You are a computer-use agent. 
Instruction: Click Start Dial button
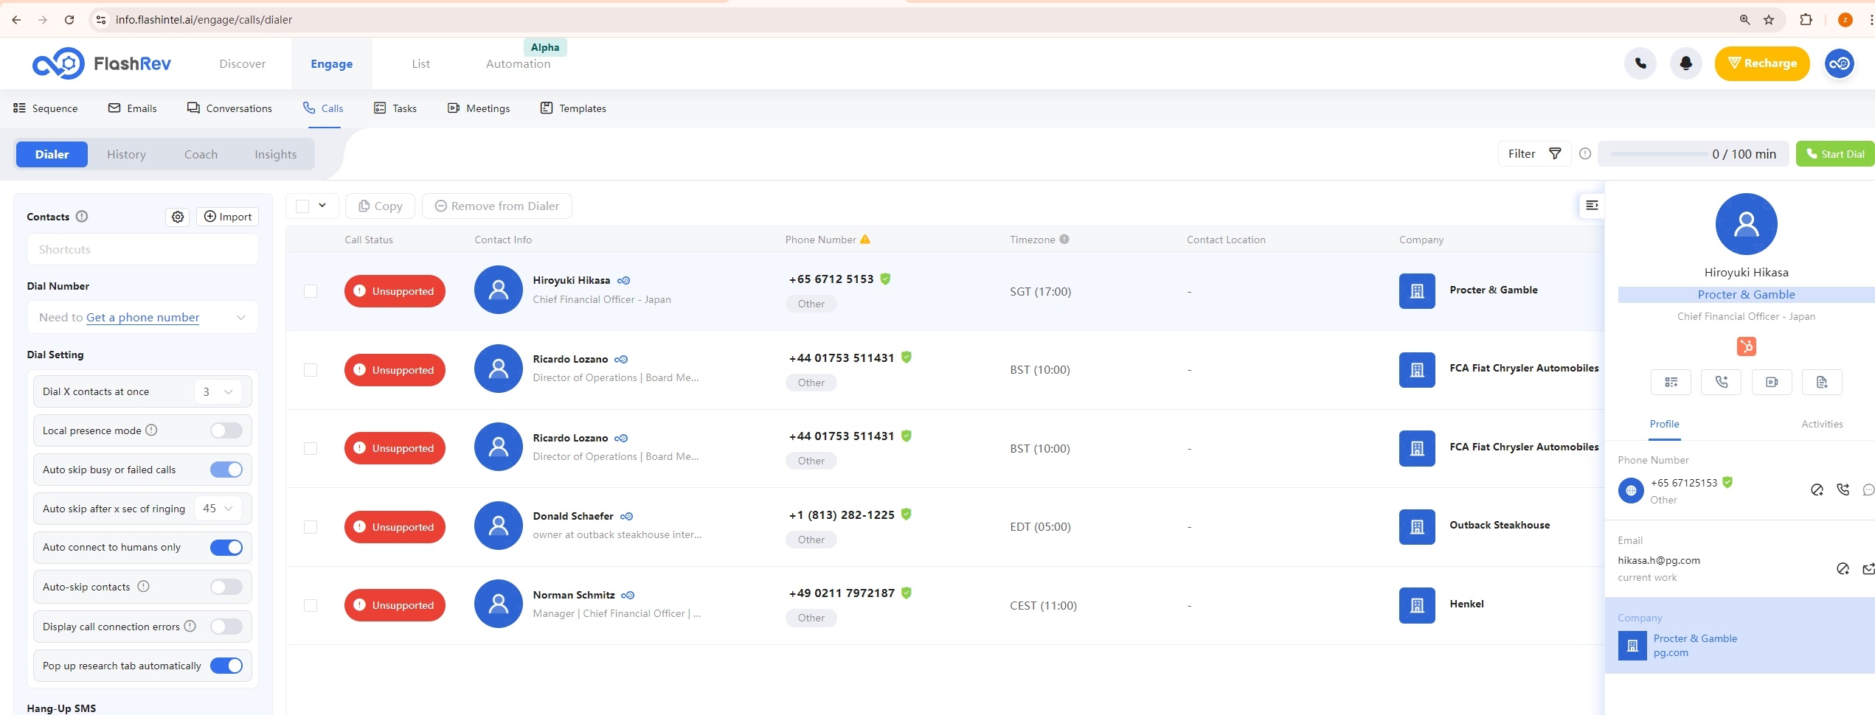[1835, 154]
